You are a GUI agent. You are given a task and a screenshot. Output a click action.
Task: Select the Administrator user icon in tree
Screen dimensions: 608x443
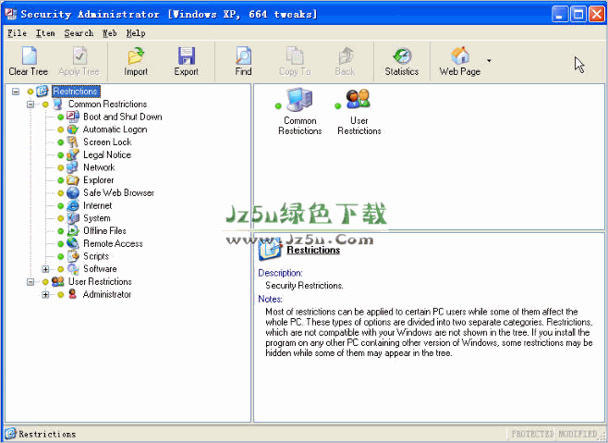[72, 294]
